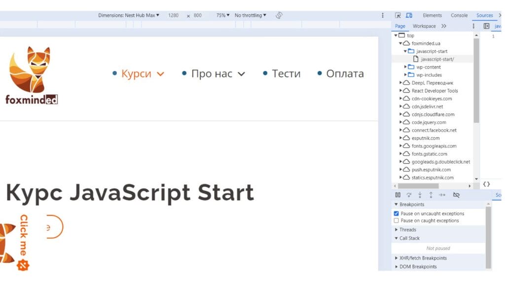The width and height of the screenshot is (505, 284).
Task: Toggle the device toolbar icon
Action: [409, 15]
